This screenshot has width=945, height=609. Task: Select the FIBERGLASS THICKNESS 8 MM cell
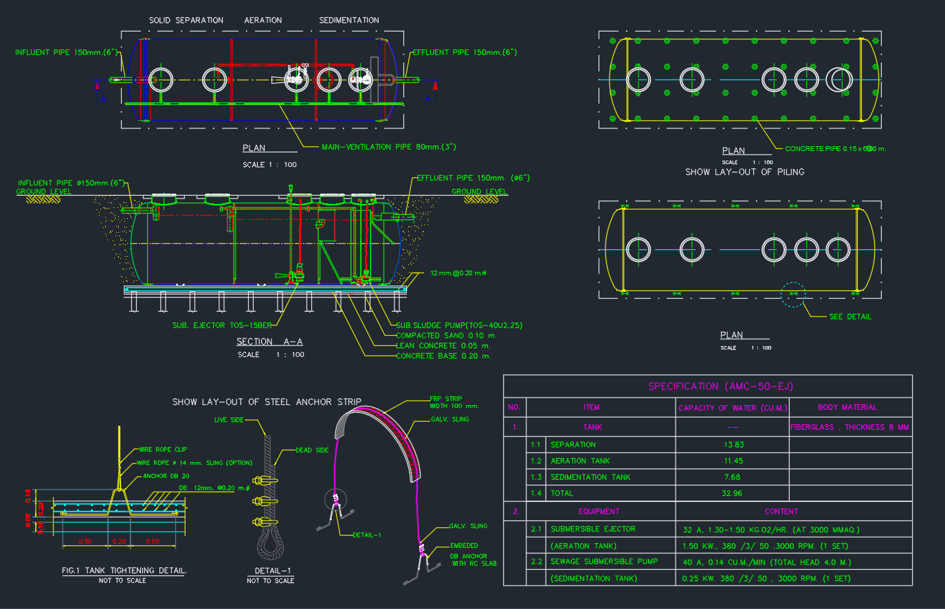click(x=850, y=427)
